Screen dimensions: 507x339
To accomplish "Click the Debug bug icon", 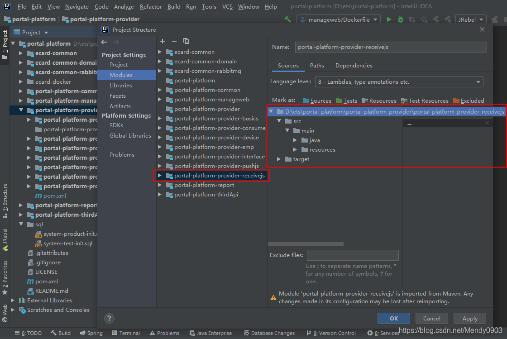I will pyautogui.click(x=401, y=19).
